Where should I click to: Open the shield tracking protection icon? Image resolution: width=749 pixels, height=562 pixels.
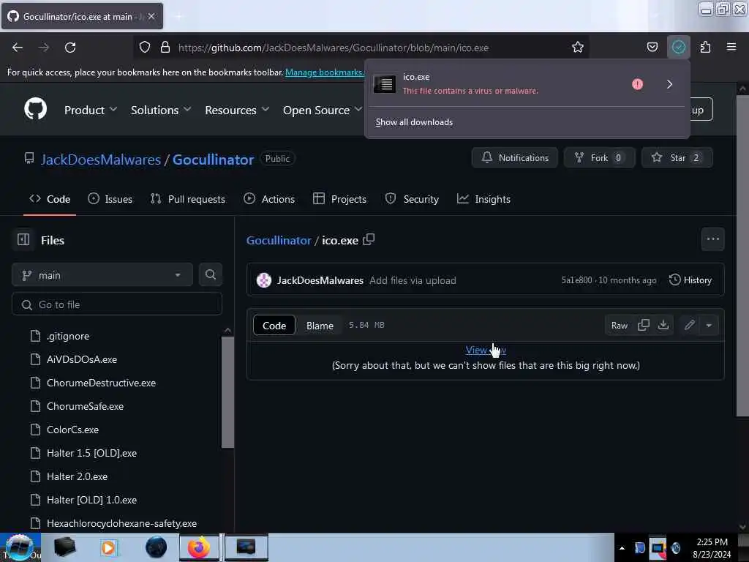pyautogui.click(x=145, y=47)
